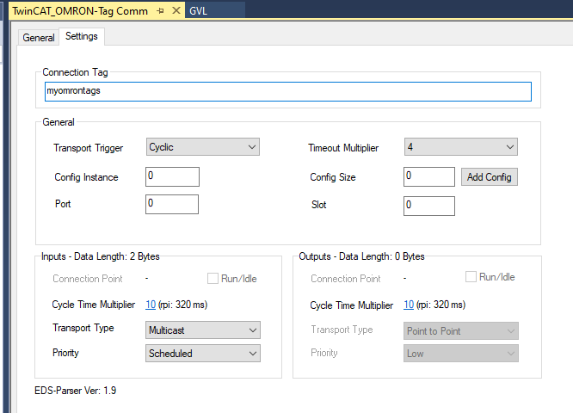Click Outputs Cycle Time Multiplier link 10
The image size is (573, 413).
tap(409, 305)
